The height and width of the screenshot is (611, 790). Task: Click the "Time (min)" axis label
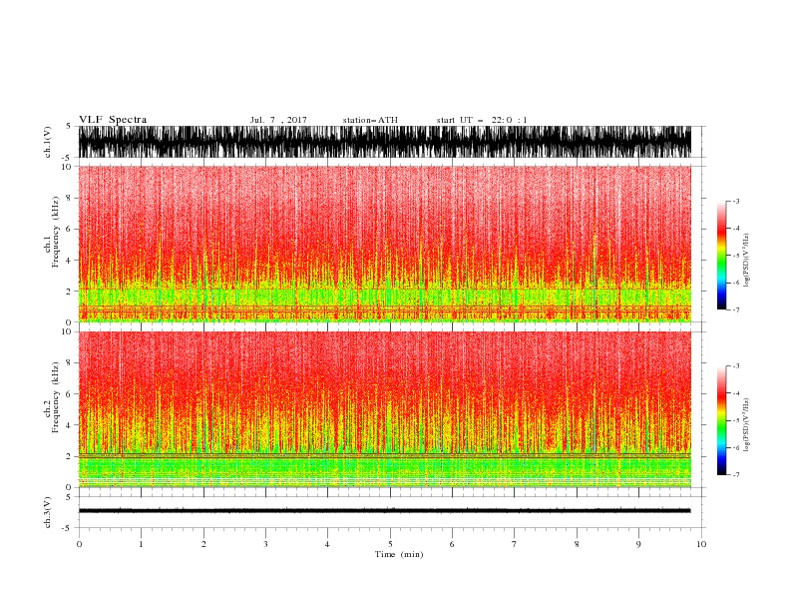coord(399,554)
